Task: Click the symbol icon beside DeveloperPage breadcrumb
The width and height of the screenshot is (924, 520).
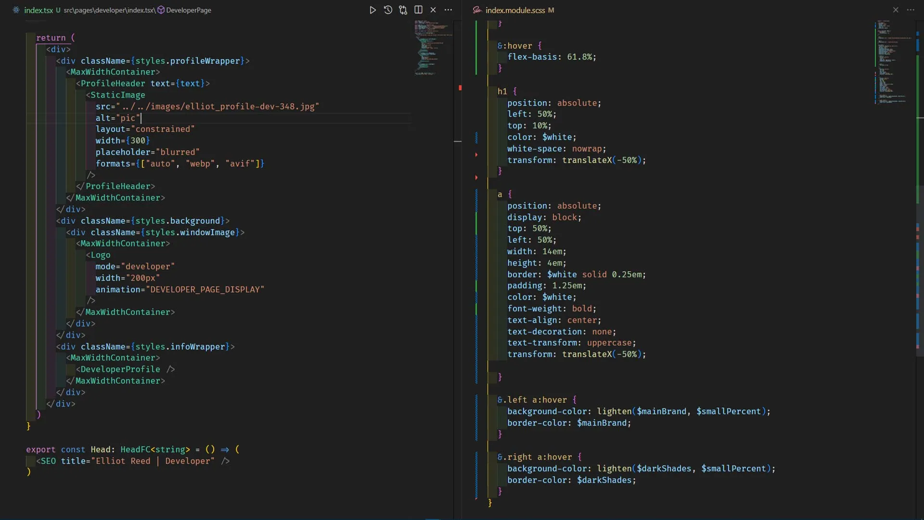Action: pos(161,10)
